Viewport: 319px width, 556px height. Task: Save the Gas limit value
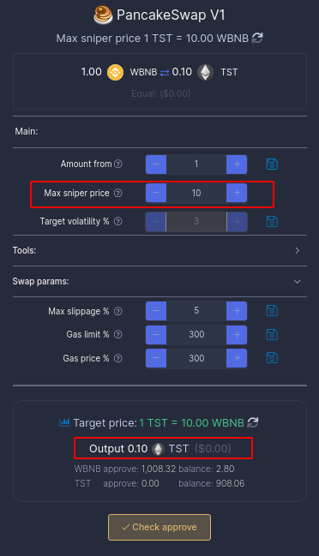(272, 334)
